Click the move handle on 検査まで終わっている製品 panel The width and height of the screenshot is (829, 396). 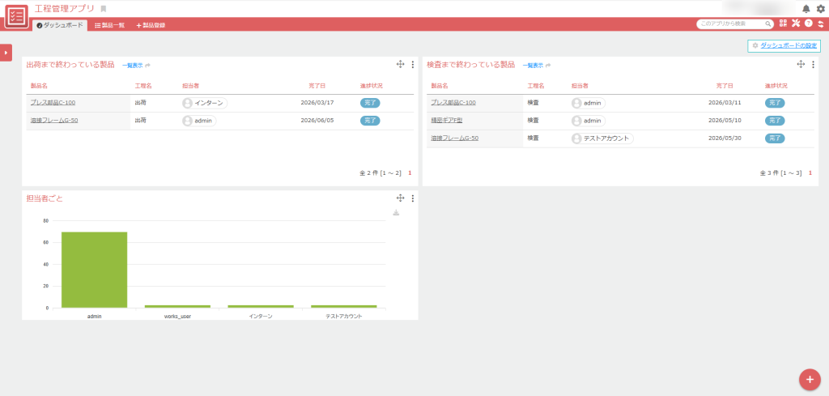pos(801,65)
